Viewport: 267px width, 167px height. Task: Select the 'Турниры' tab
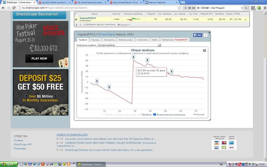[95, 40]
